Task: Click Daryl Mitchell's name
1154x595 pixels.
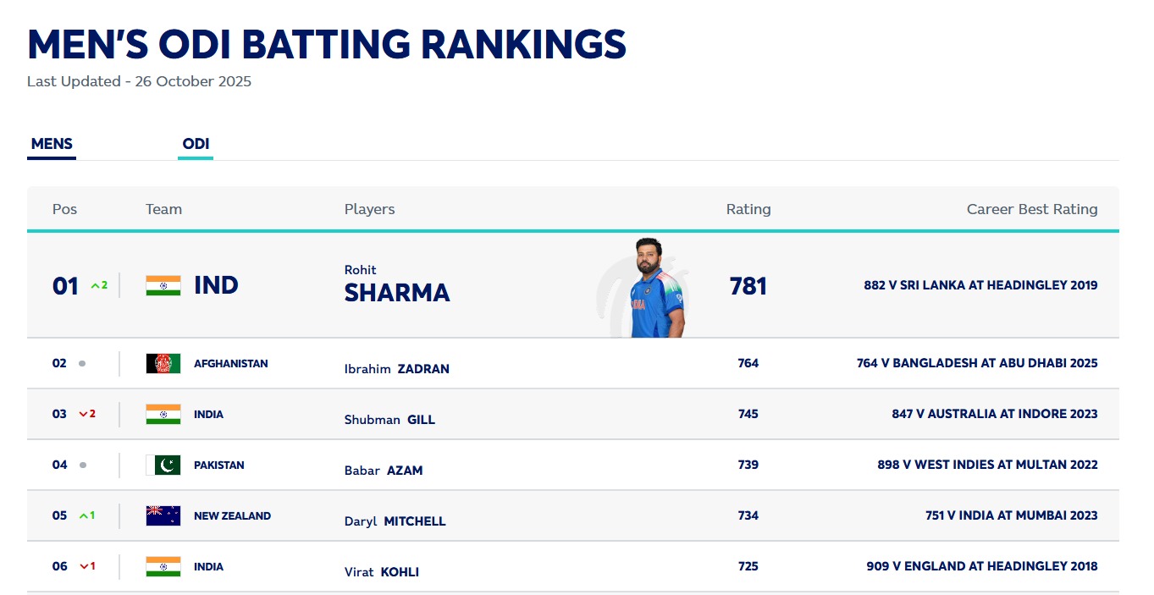Action: [395, 521]
